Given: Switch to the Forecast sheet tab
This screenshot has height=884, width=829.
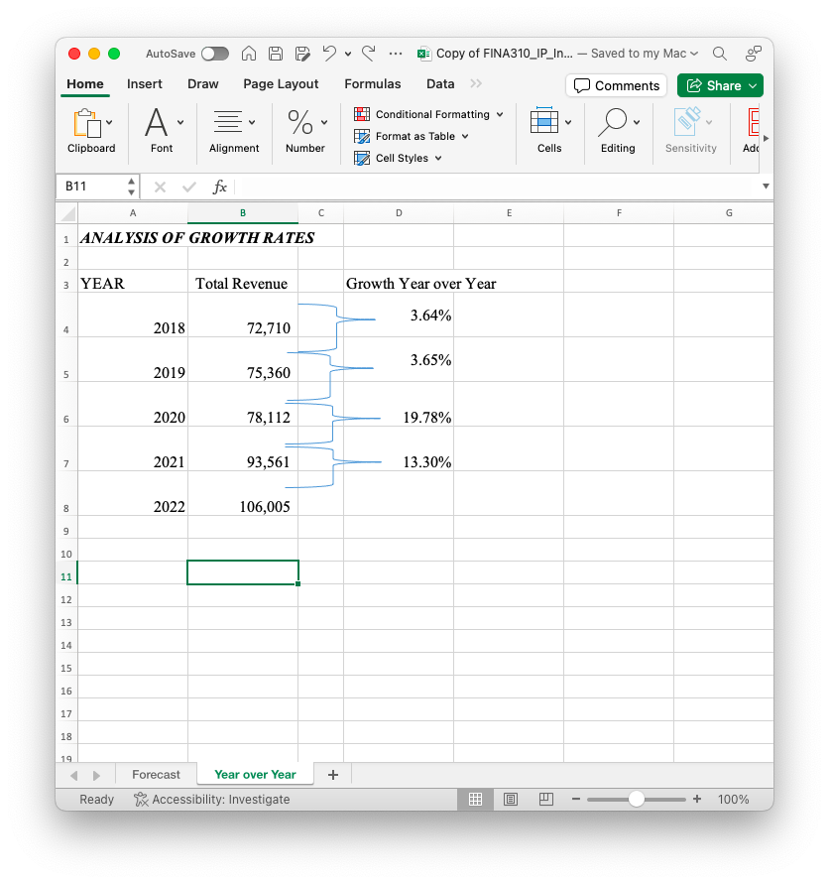Looking at the screenshot, I should pos(156,775).
